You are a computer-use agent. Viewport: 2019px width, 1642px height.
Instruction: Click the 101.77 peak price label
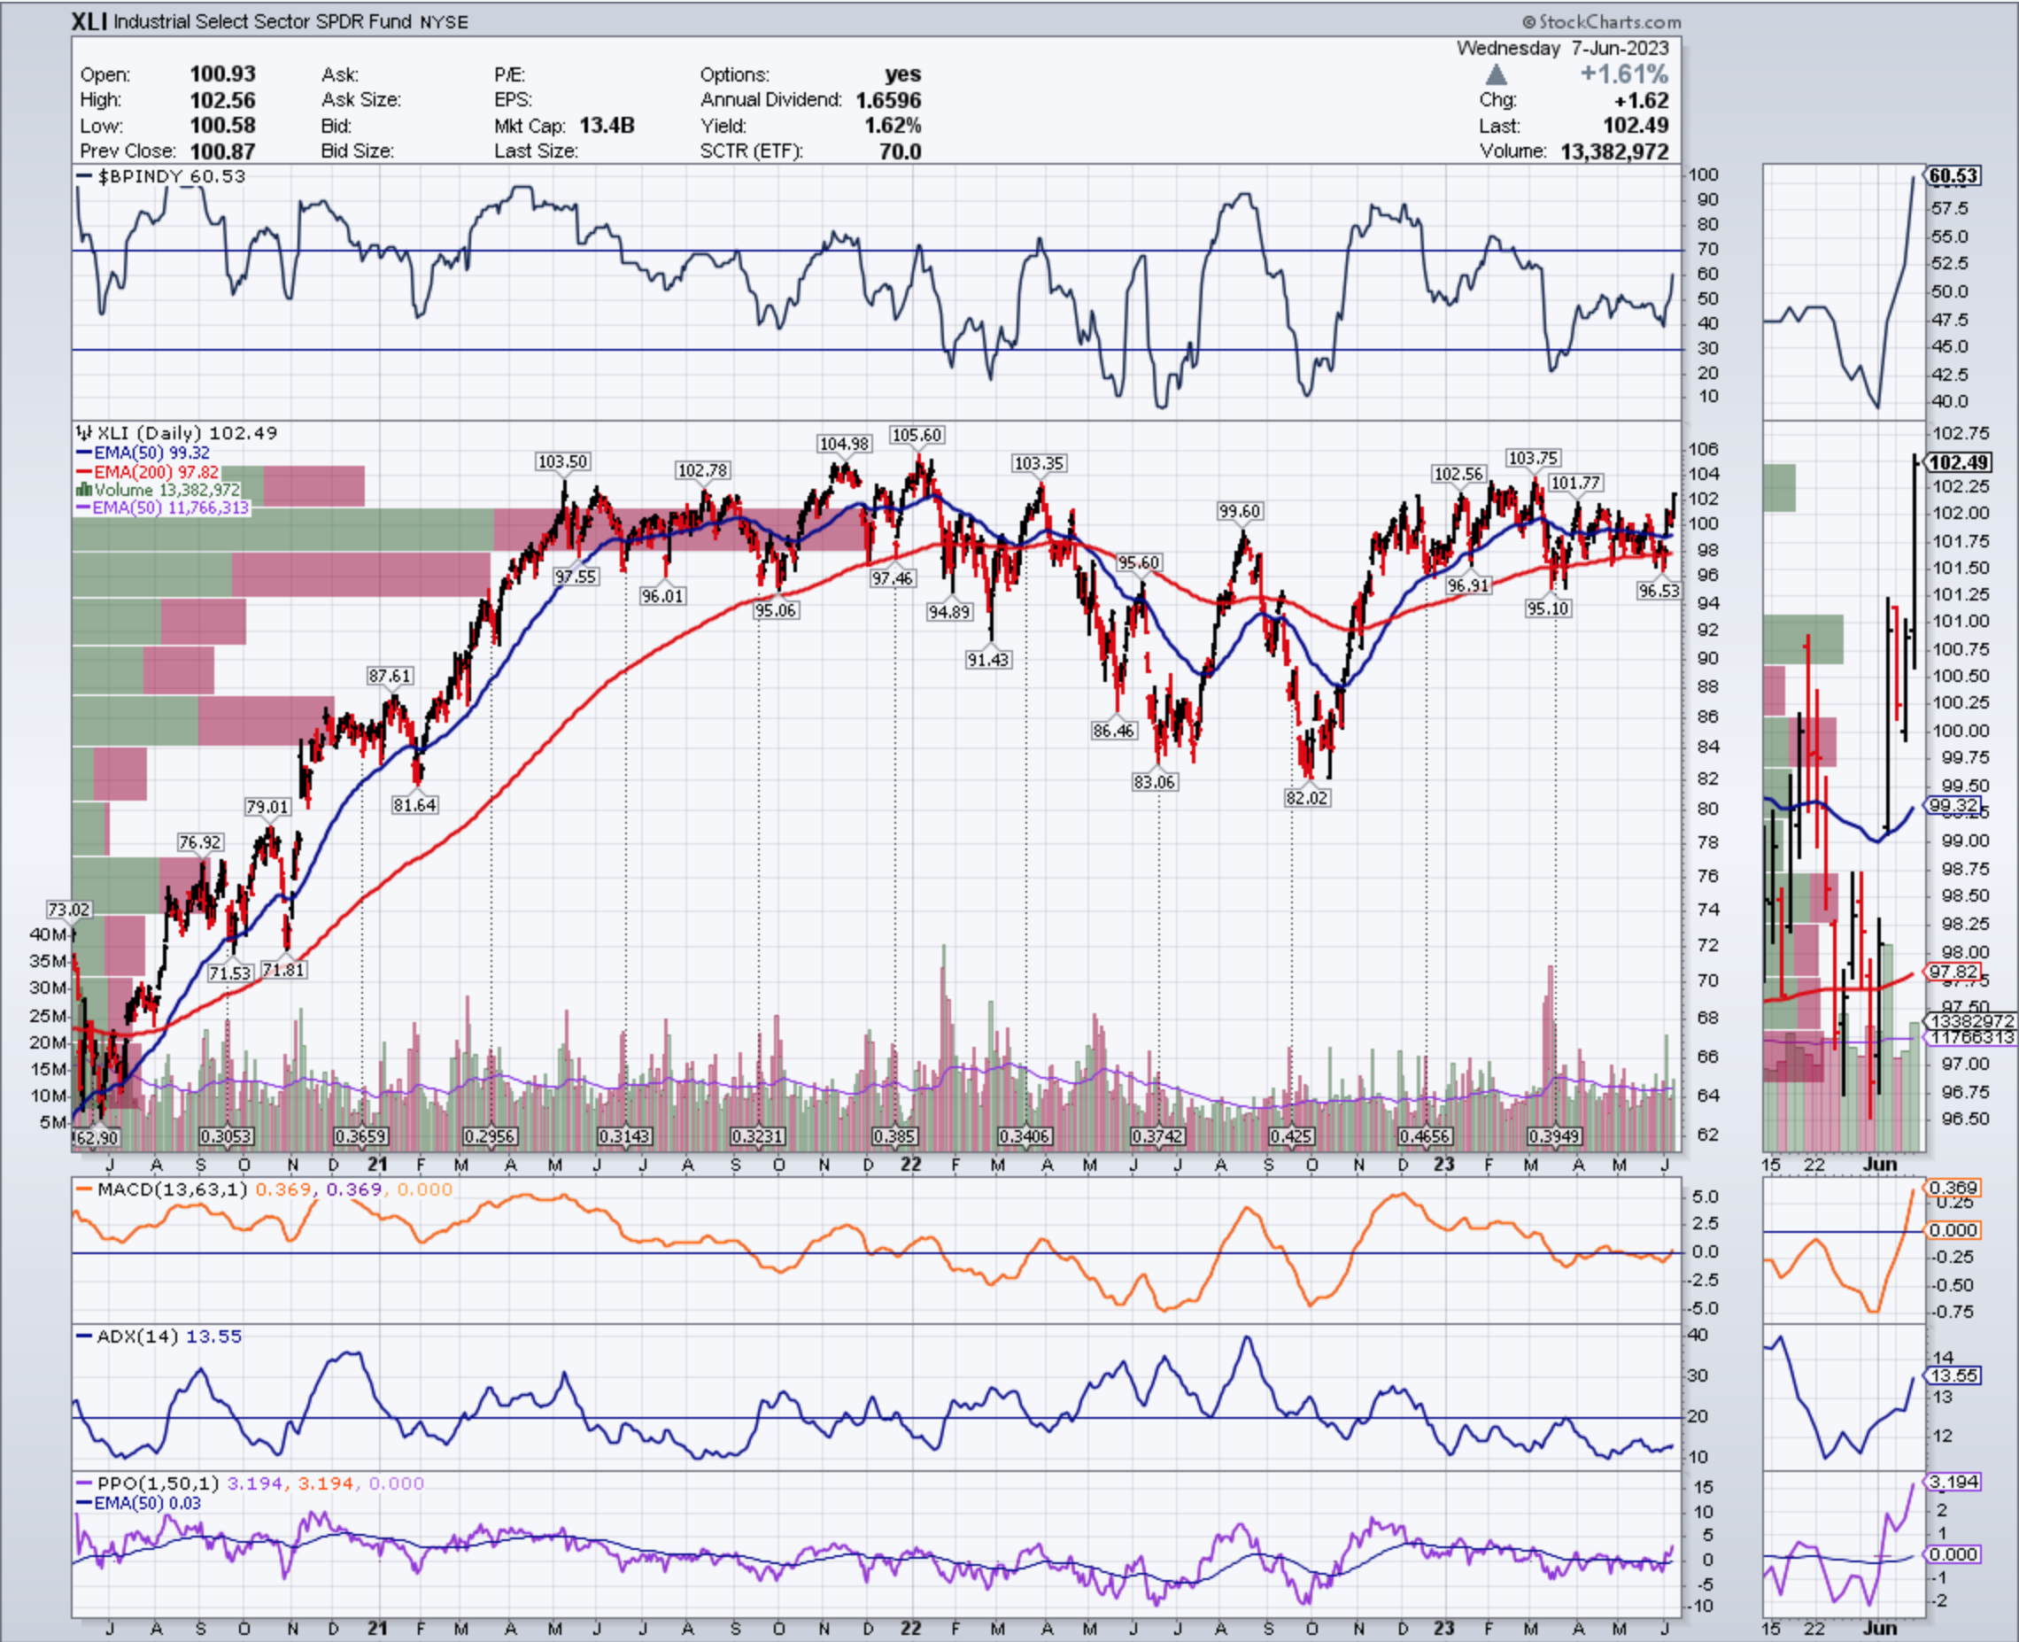pos(1575,483)
